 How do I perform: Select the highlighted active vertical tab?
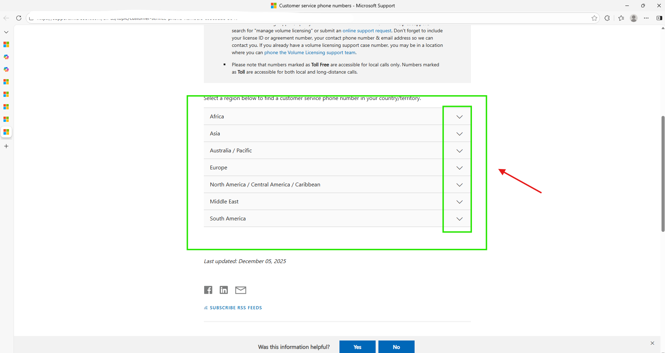click(x=6, y=132)
